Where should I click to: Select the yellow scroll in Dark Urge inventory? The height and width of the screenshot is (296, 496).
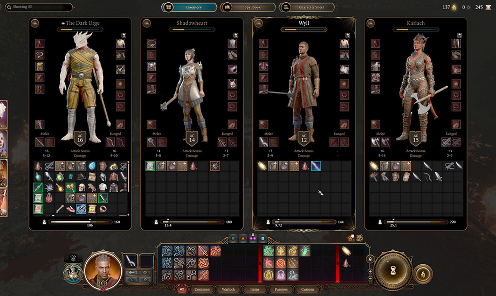click(92, 209)
